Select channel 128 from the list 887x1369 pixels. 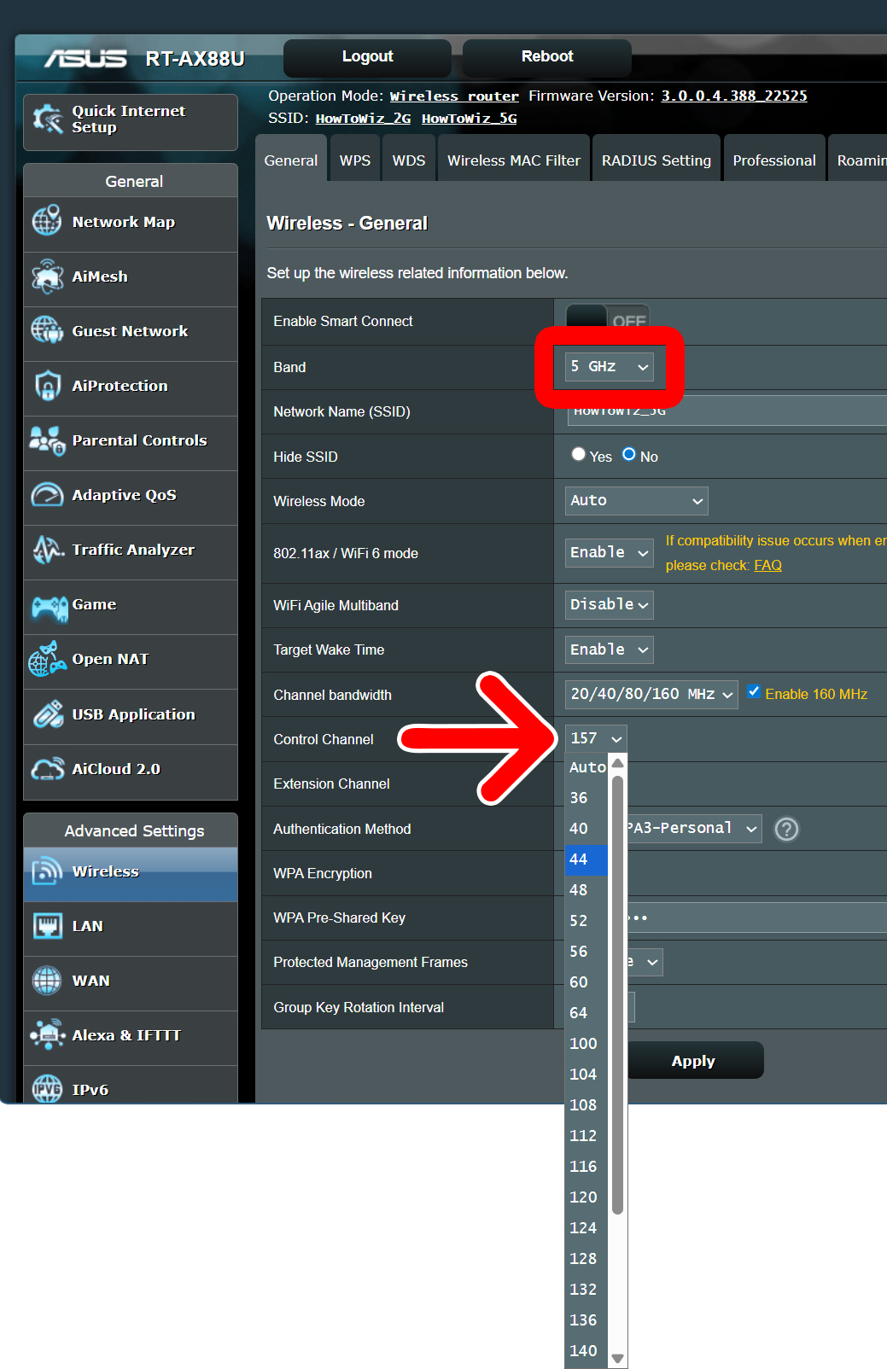586,1258
